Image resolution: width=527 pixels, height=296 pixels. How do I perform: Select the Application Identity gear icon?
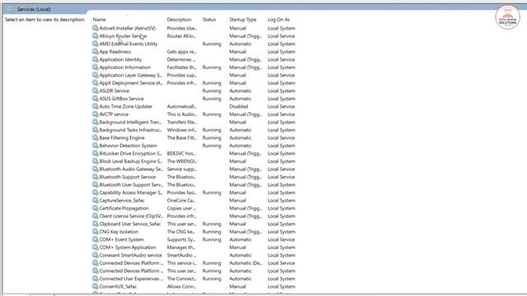[x=96, y=59]
